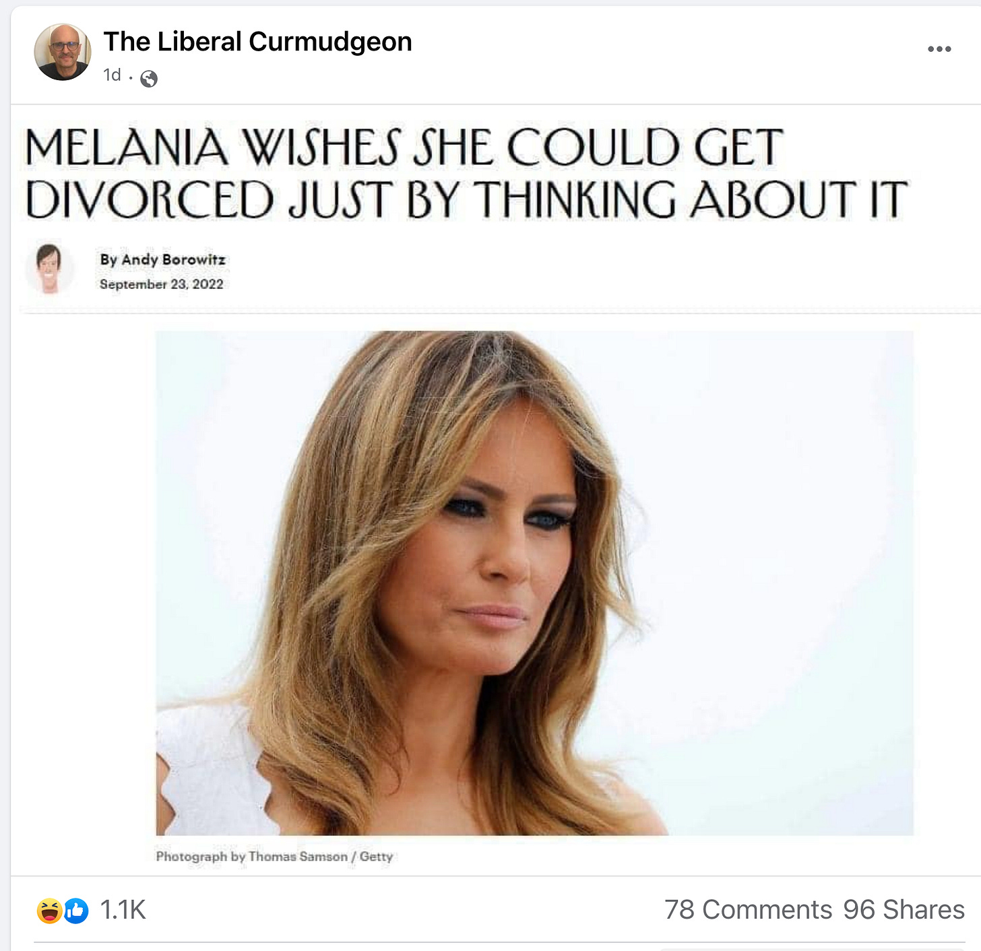Click the headline line starting MELANIA WISHES
The image size is (981, 951).
404,147
